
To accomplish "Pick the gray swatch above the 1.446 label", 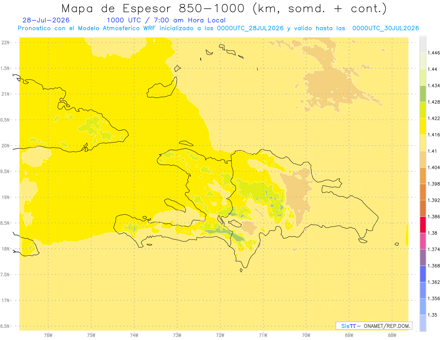I will click(x=423, y=44).
